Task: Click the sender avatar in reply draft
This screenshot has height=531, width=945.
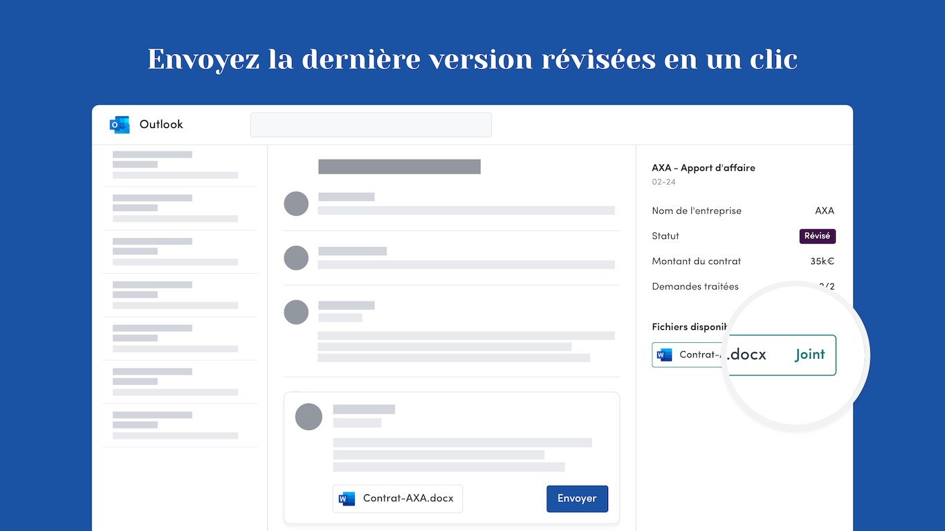Action: pyautogui.click(x=309, y=417)
